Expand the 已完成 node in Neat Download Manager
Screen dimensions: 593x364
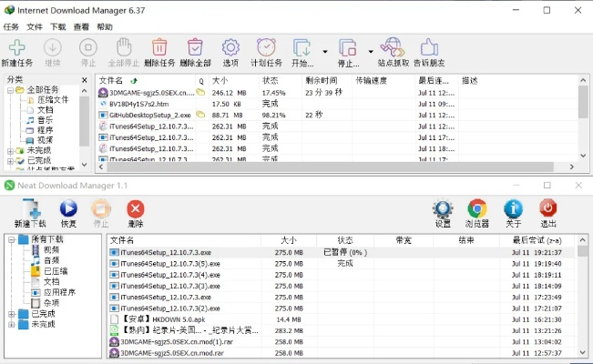click(11, 313)
